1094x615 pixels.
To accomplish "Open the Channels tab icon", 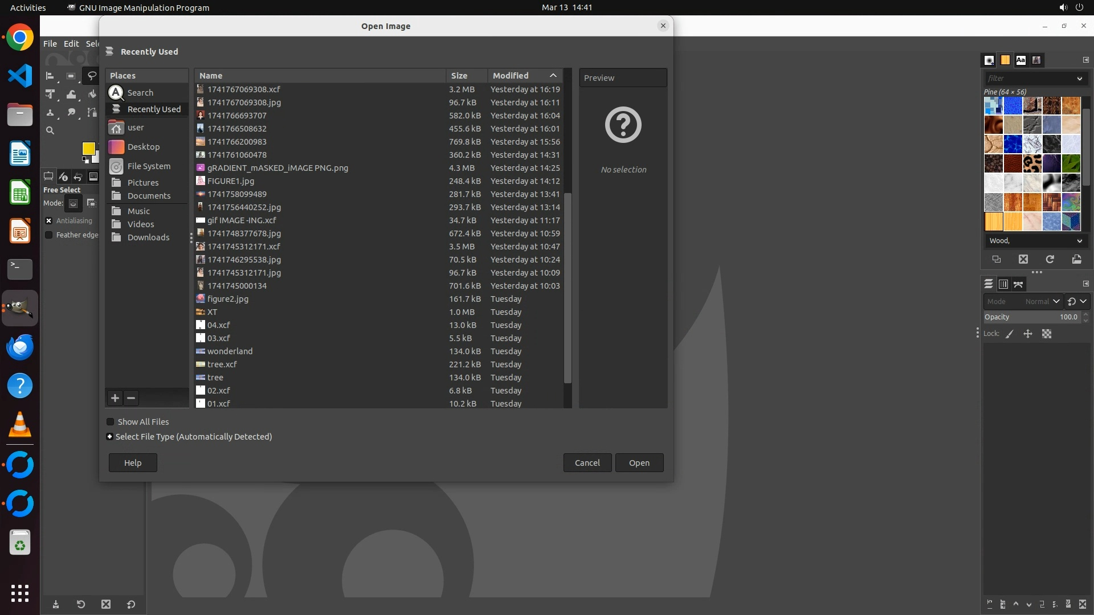I will (x=1003, y=284).
